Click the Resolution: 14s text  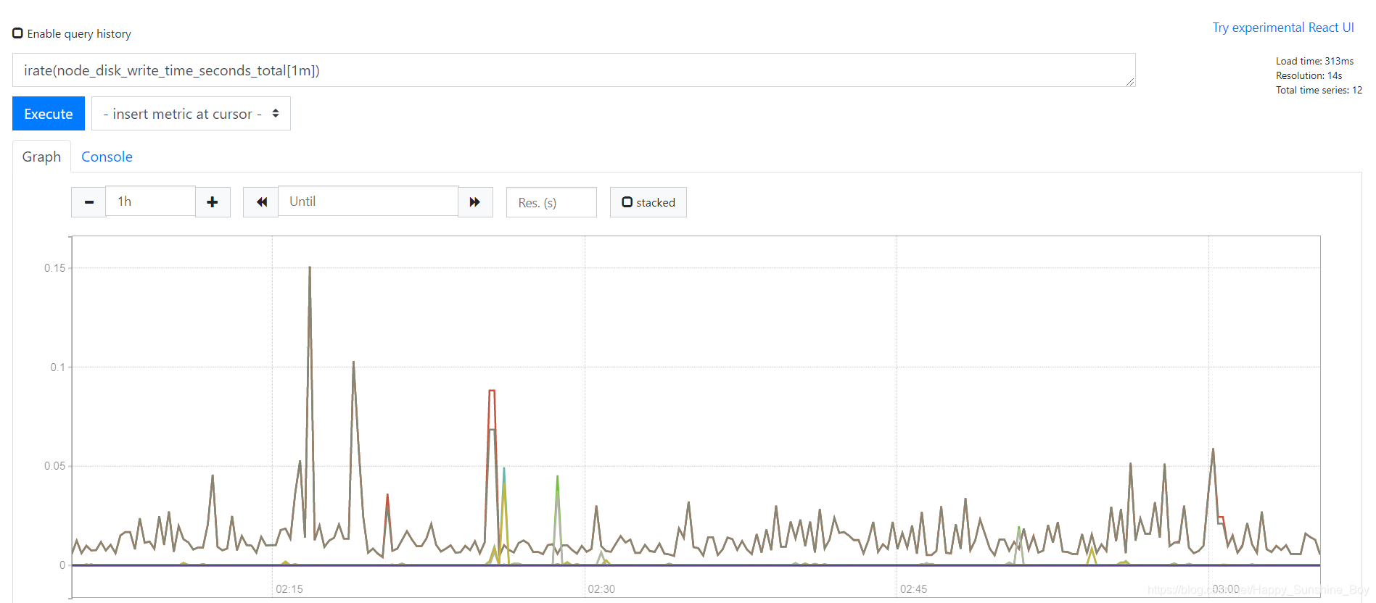(1309, 75)
